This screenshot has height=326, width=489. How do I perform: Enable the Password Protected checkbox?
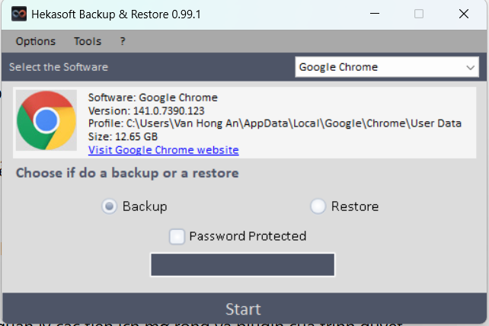coord(177,236)
